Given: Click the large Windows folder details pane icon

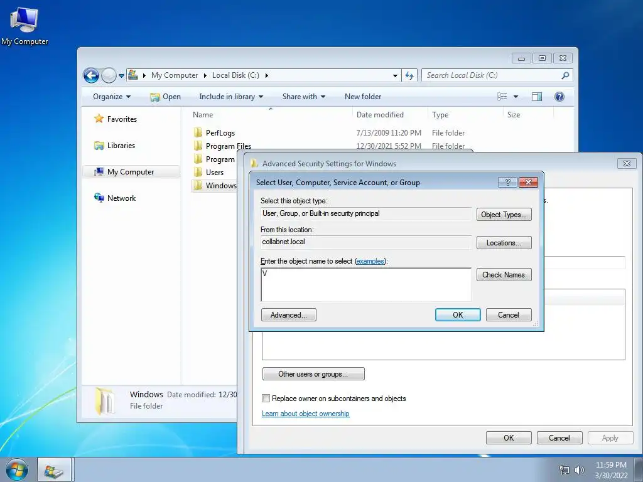Looking at the screenshot, I should tap(104, 401).
